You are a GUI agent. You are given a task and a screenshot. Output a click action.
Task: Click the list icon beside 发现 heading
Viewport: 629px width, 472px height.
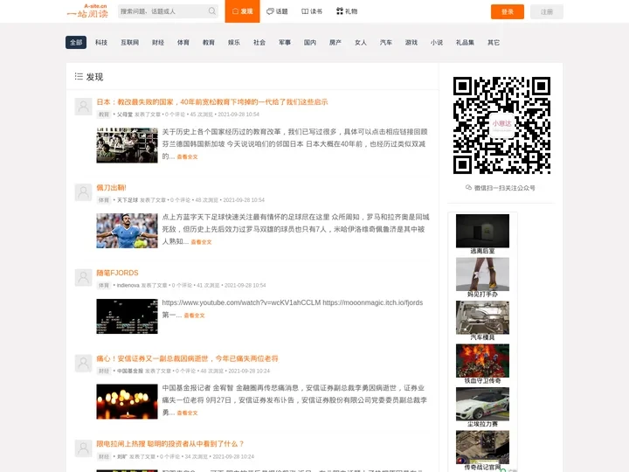coord(79,76)
